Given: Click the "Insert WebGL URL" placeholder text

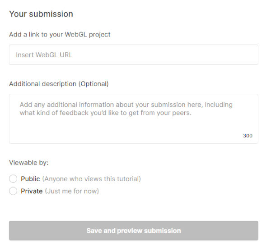Looking at the screenshot, I should click(44, 55).
